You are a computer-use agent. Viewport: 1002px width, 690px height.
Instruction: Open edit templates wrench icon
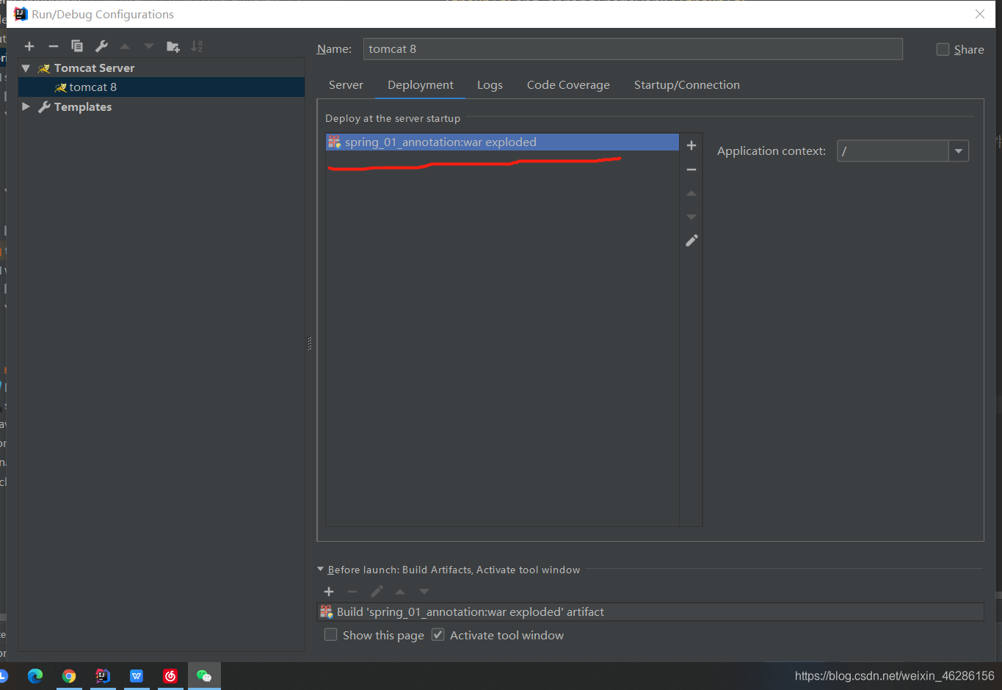[101, 46]
